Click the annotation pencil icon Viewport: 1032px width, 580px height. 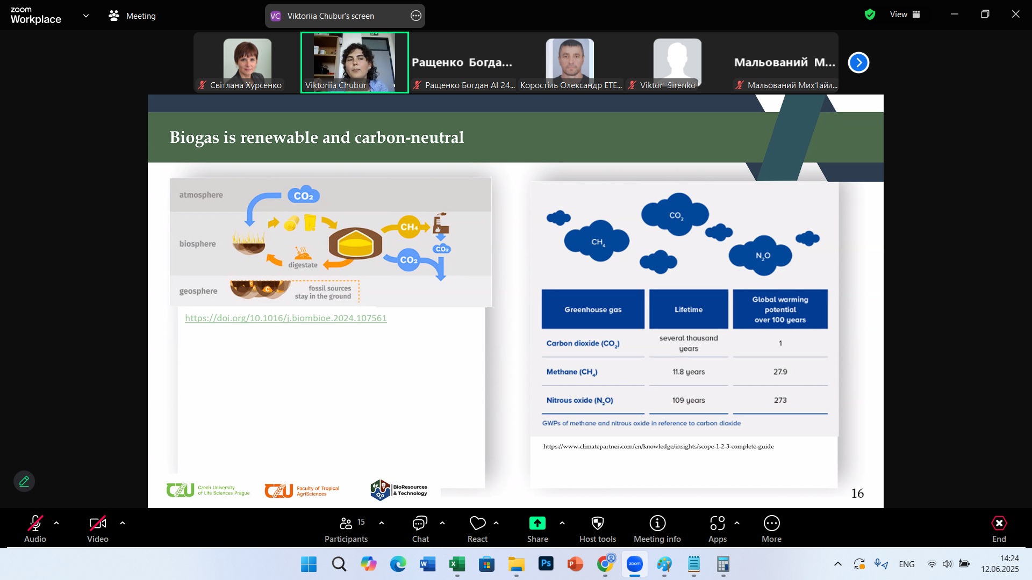pos(24,481)
